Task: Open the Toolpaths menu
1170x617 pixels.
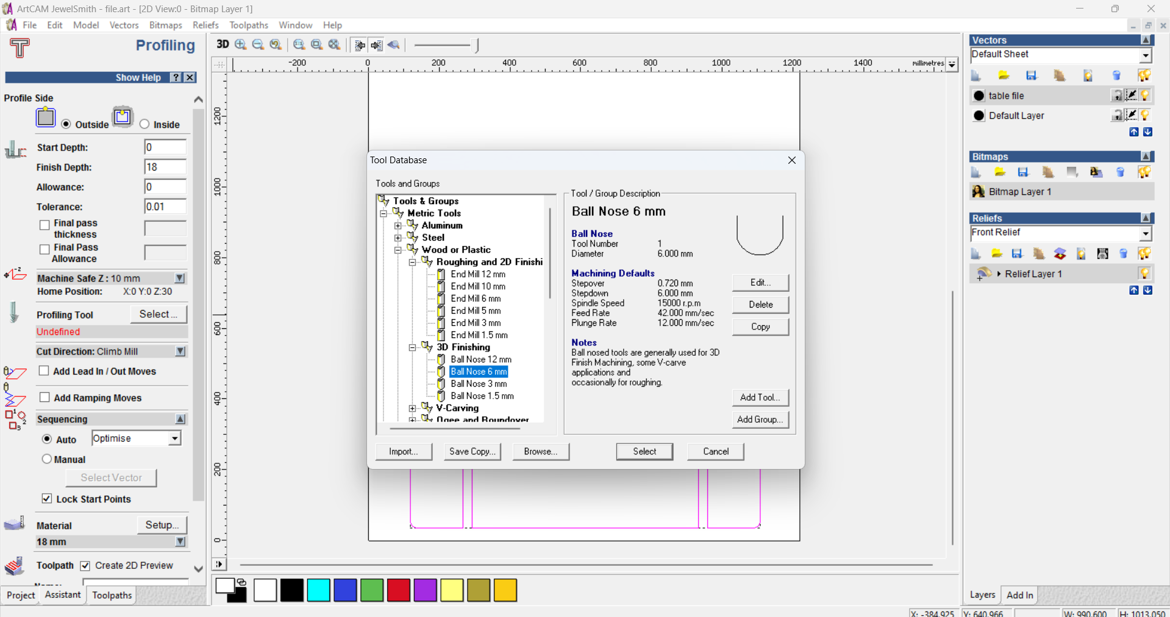Action: pos(249,25)
